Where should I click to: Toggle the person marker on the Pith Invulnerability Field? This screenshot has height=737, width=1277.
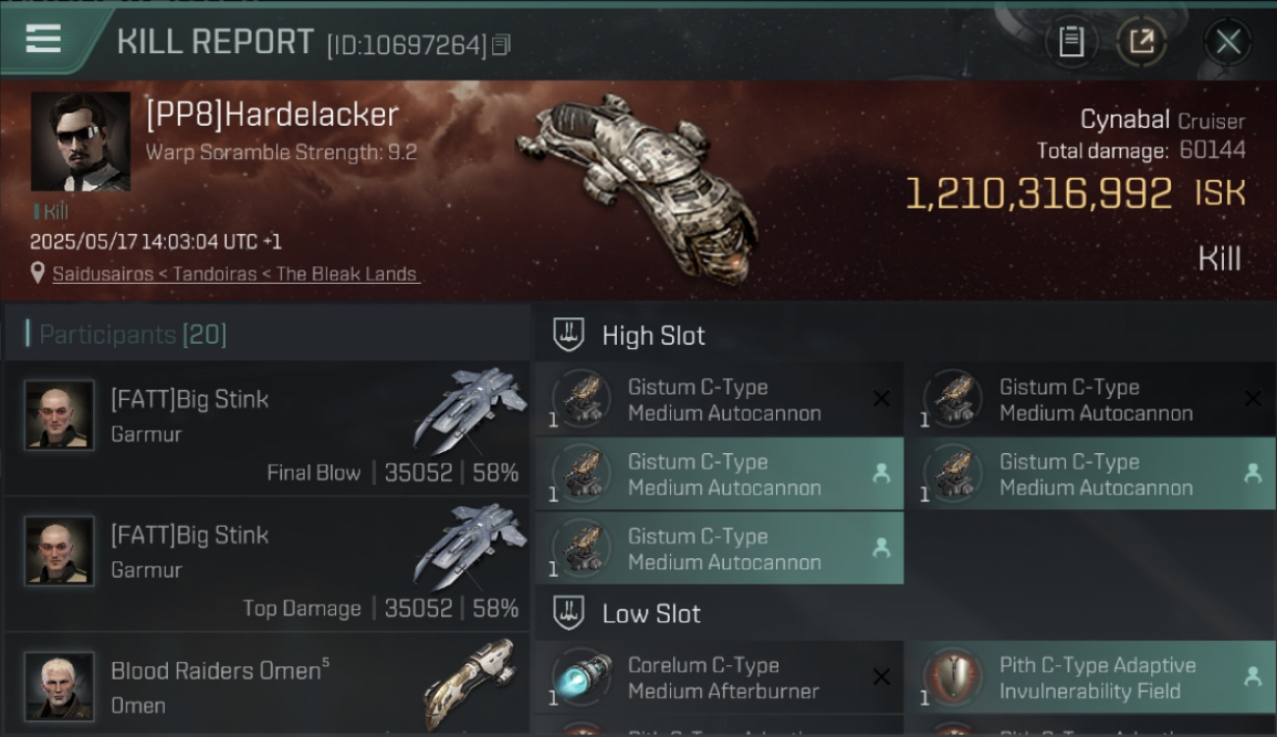tap(1252, 676)
